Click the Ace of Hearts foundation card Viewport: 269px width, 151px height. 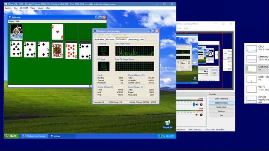(x=57, y=32)
